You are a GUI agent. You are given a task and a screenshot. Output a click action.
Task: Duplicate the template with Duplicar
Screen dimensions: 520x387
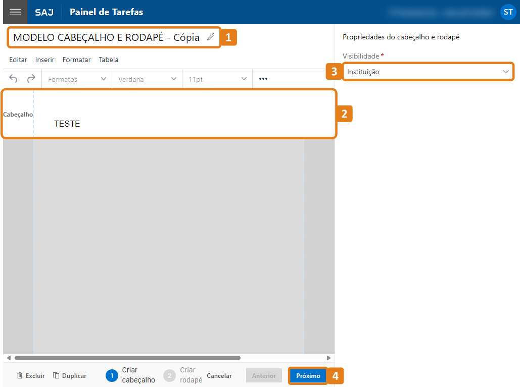70,376
